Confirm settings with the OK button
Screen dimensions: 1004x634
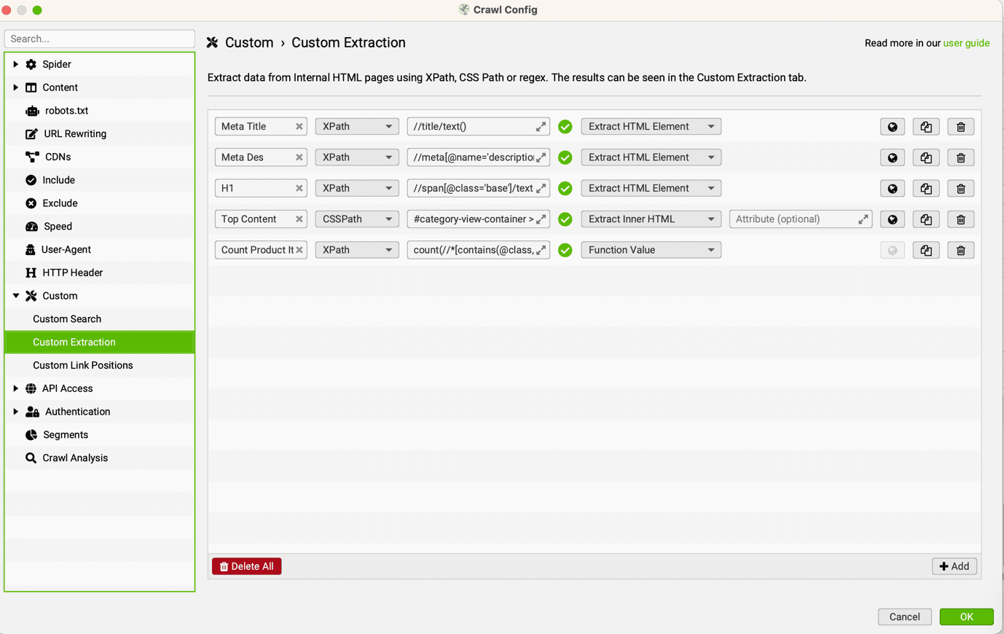[x=966, y=617]
